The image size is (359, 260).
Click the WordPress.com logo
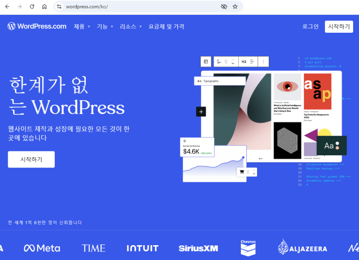click(37, 26)
